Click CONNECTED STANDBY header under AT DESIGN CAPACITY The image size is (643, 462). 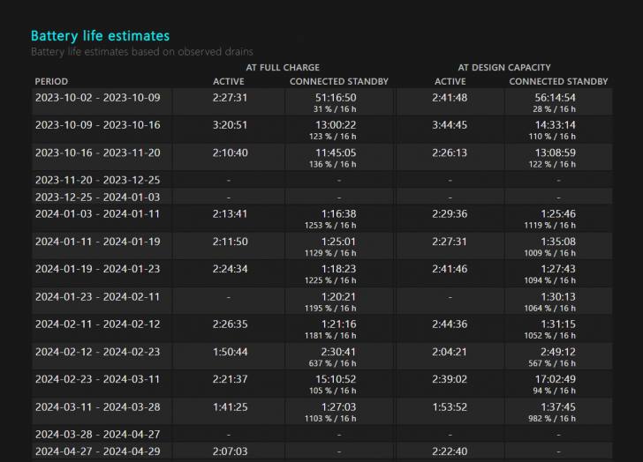pyautogui.click(x=558, y=82)
